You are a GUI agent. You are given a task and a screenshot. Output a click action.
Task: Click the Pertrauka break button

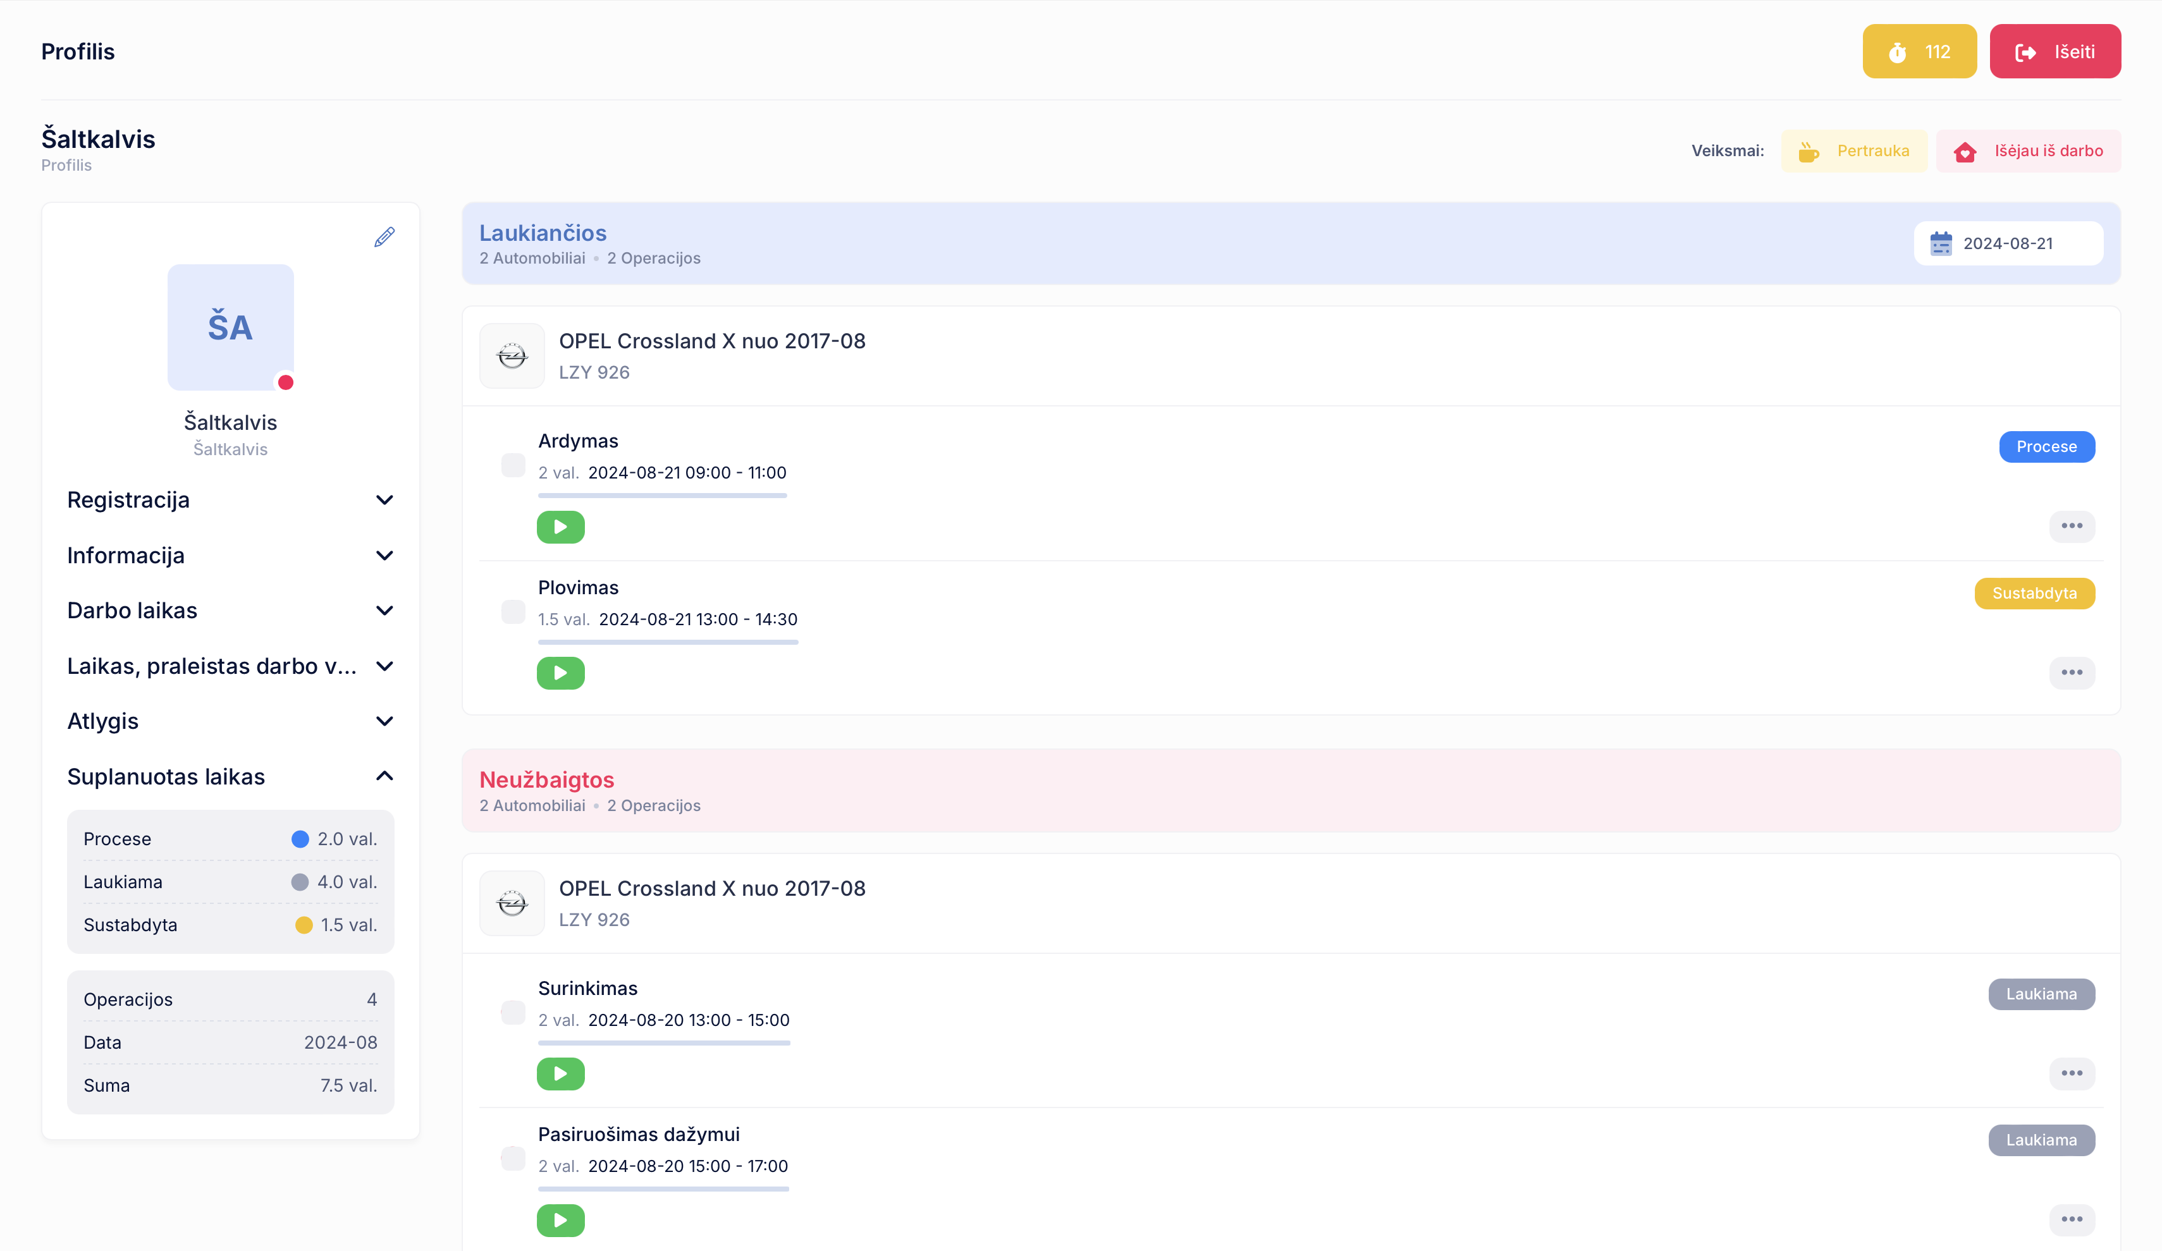point(1853,151)
